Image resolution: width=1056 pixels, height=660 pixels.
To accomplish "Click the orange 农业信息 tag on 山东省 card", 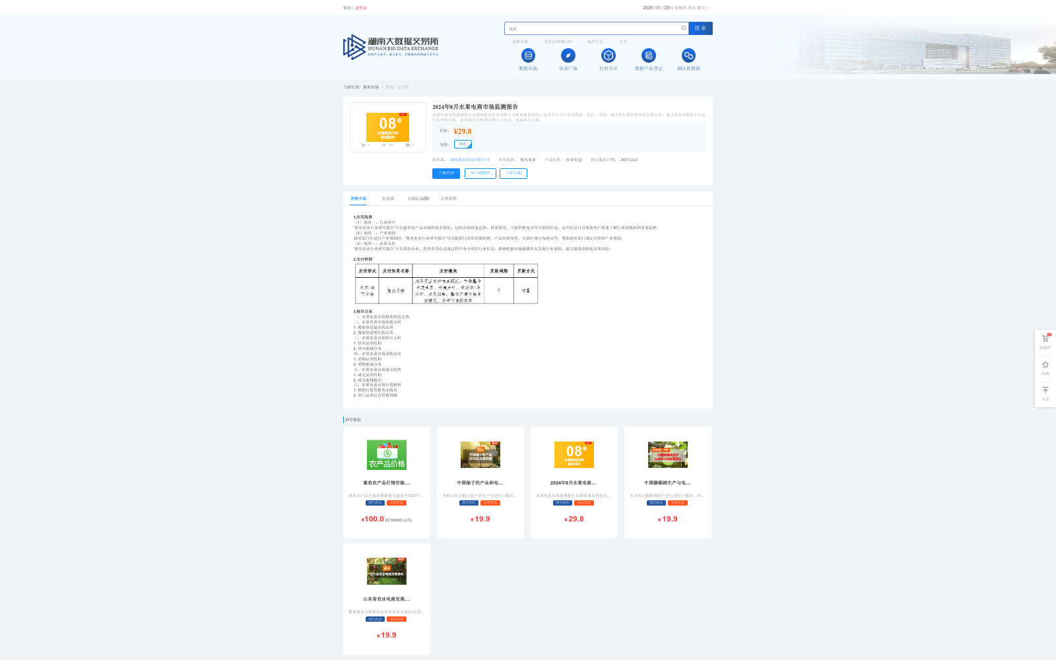I will [397, 619].
